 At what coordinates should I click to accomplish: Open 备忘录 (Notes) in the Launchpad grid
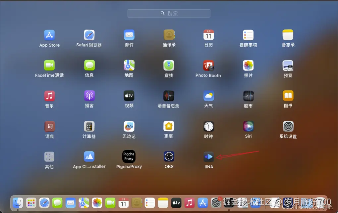pos(288,35)
